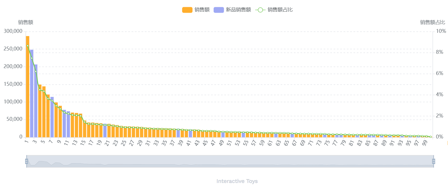The height and width of the screenshot is (187, 448).
Task: Click the first green line point at rank 1
Action: pyautogui.click(x=28, y=46)
